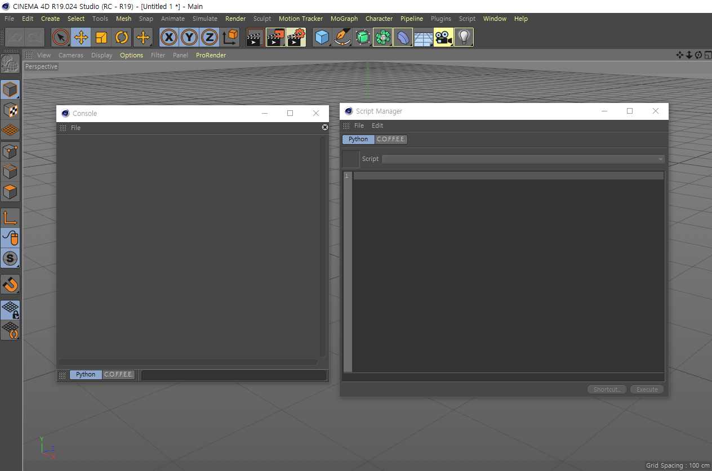This screenshot has width=712, height=471.
Task: Toggle Snap magnet icon
Action: (x=10, y=284)
